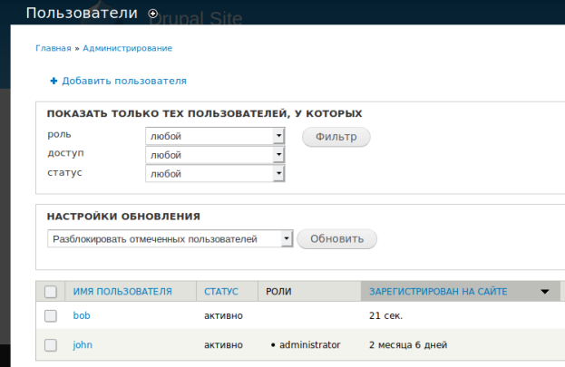Click the Фильтр button
565x367 pixels.
pos(336,137)
